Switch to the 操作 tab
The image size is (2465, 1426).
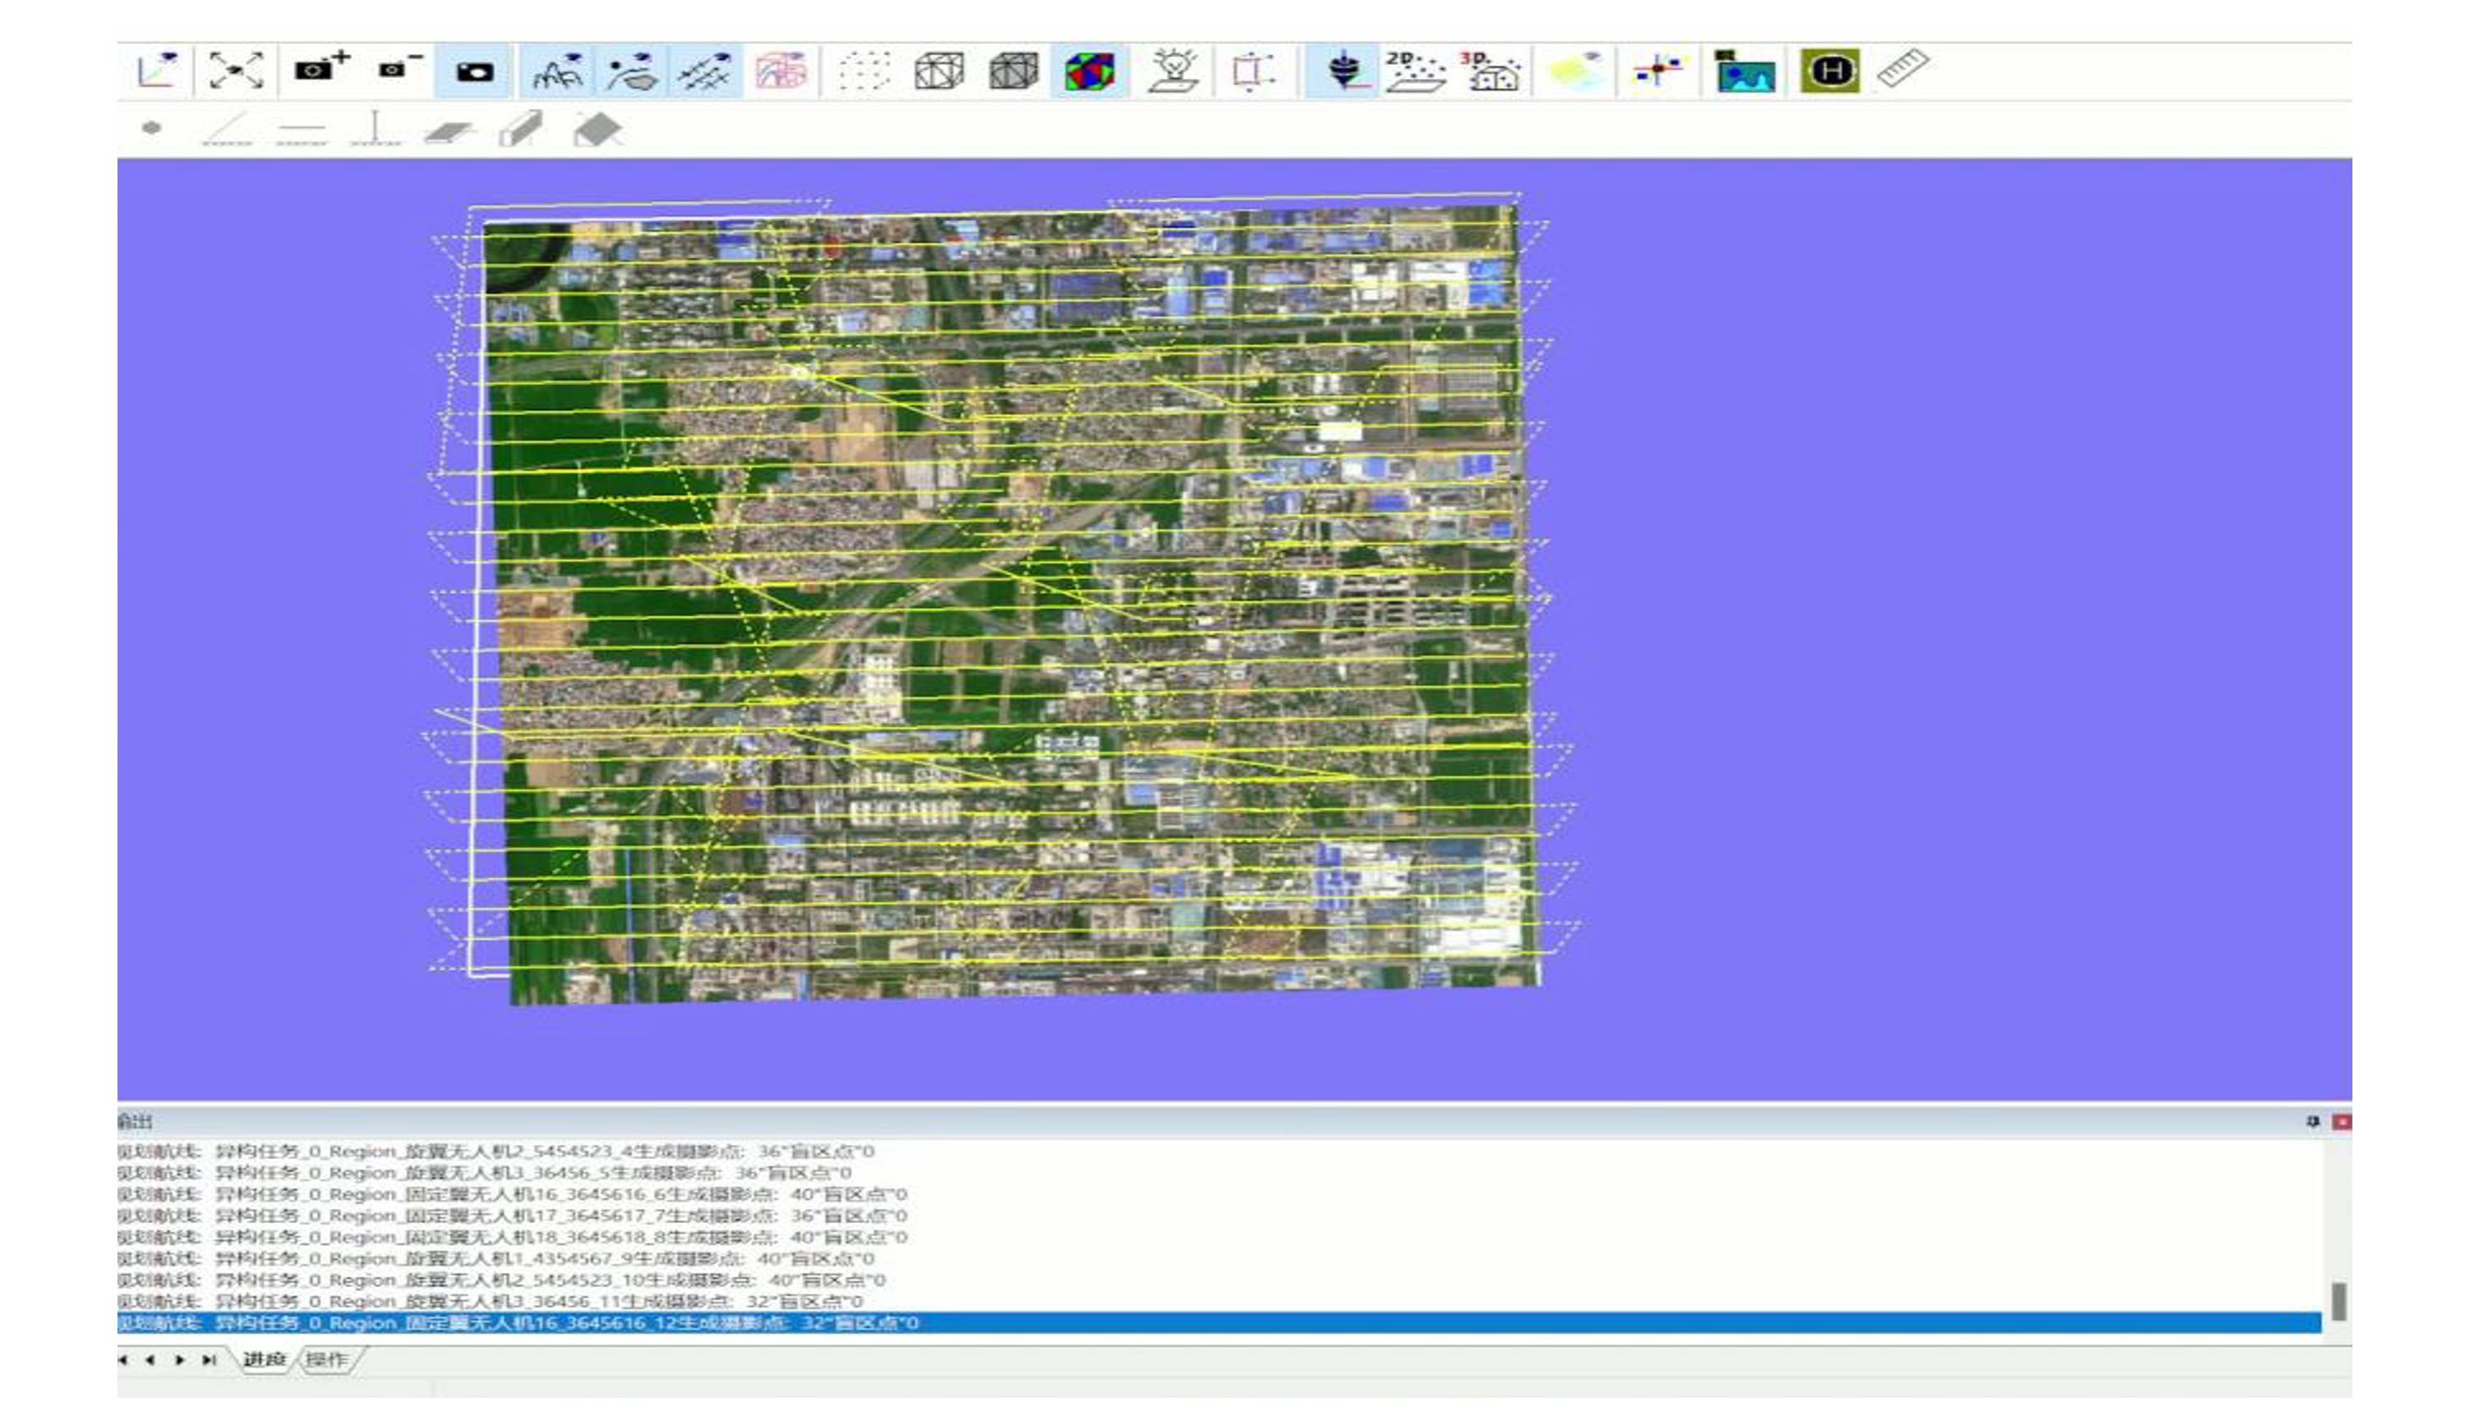(x=327, y=1359)
